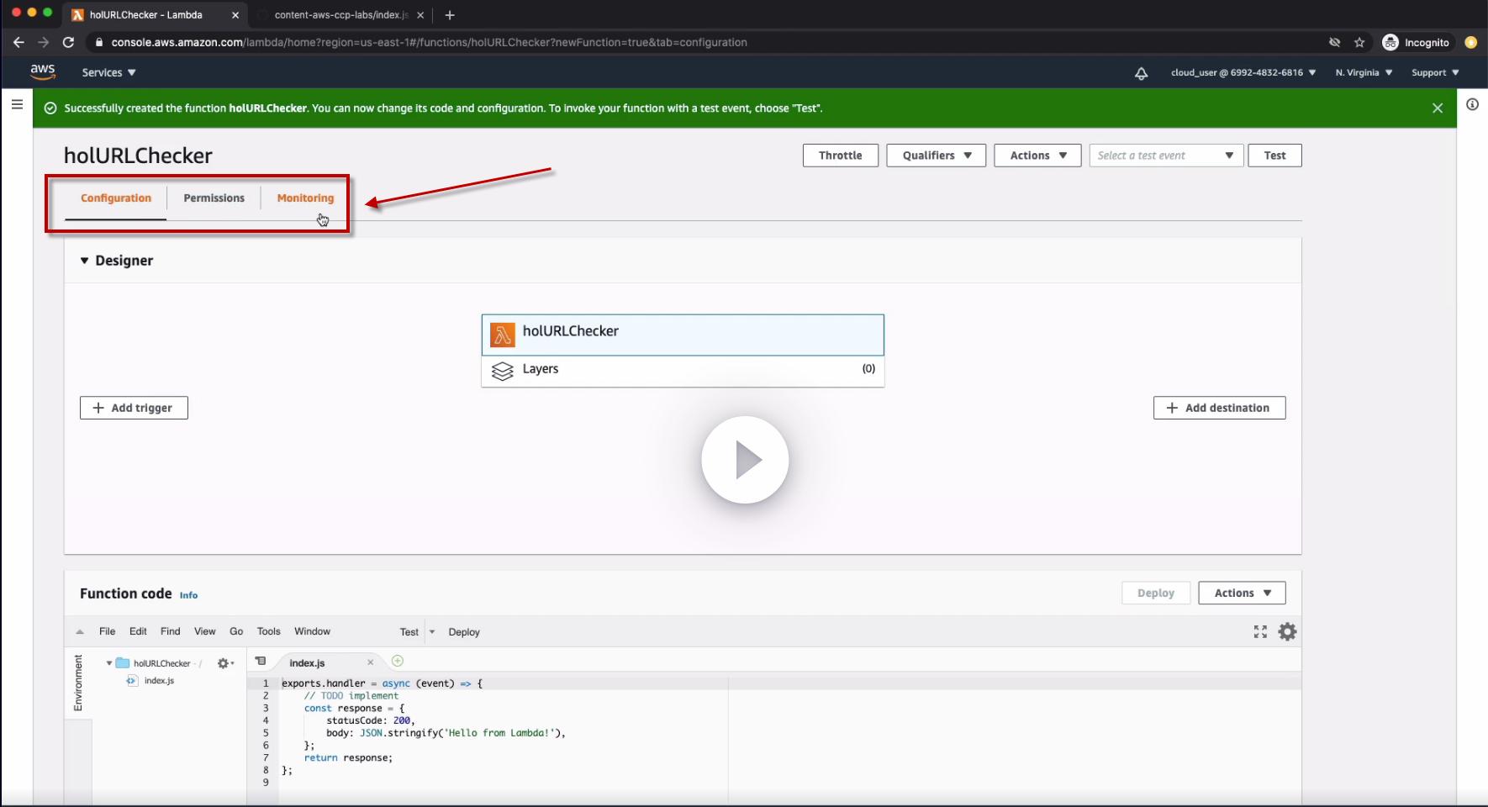
Task: Click the site lock icon in address bar
Action: coord(99,42)
